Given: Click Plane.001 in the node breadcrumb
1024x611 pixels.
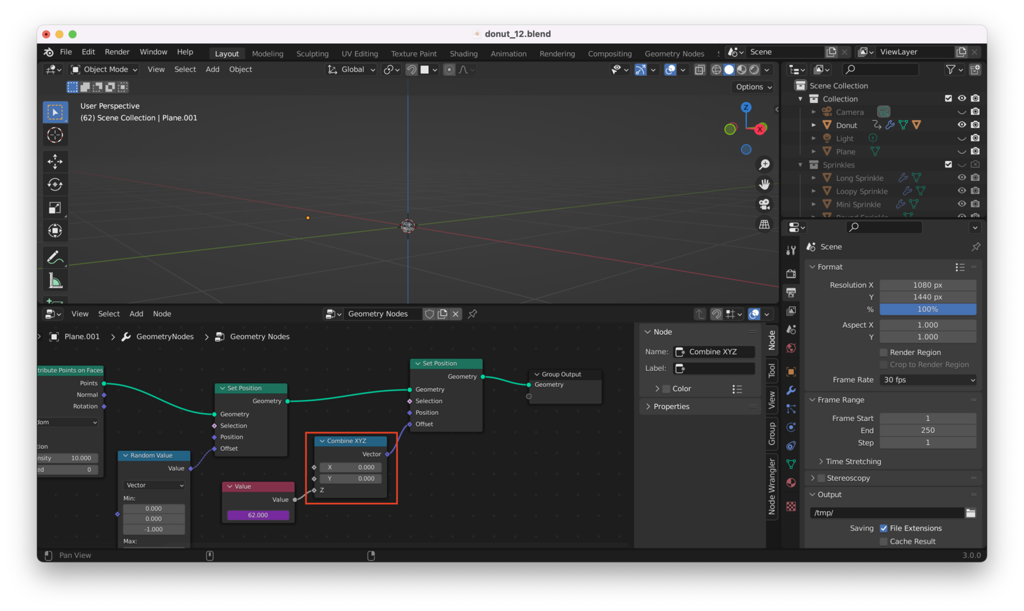Looking at the screenshot, I should point(82,337).
